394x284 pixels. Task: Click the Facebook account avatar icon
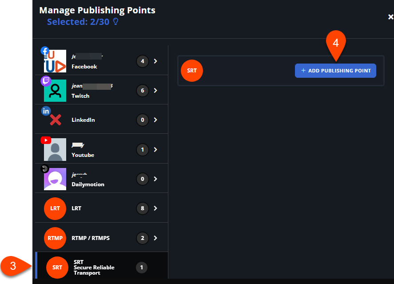(x=55, y=61)
